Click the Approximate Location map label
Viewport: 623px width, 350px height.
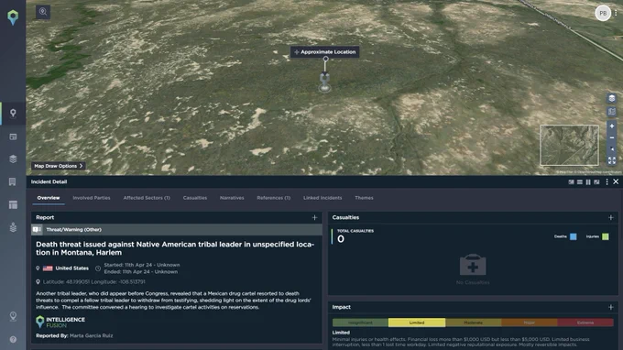(x=325, y=52)
